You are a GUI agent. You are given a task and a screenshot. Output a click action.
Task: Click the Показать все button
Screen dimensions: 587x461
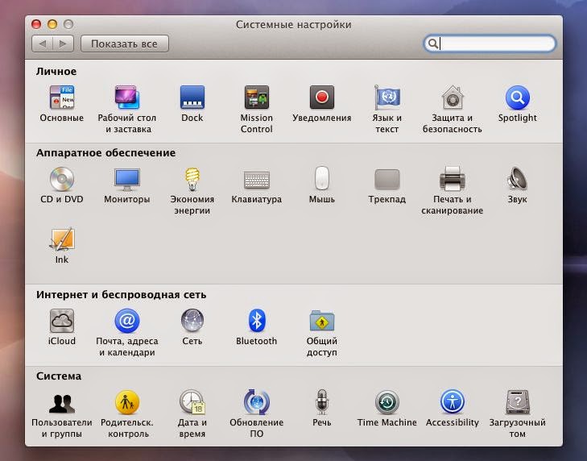pos(125,44)
